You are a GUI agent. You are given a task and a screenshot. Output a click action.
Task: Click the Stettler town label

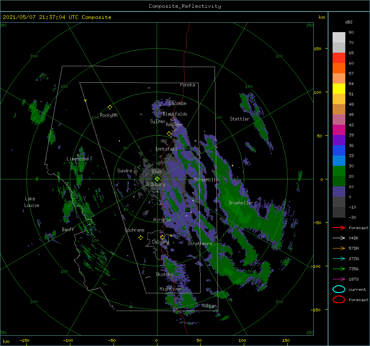[x=240, y=119]
